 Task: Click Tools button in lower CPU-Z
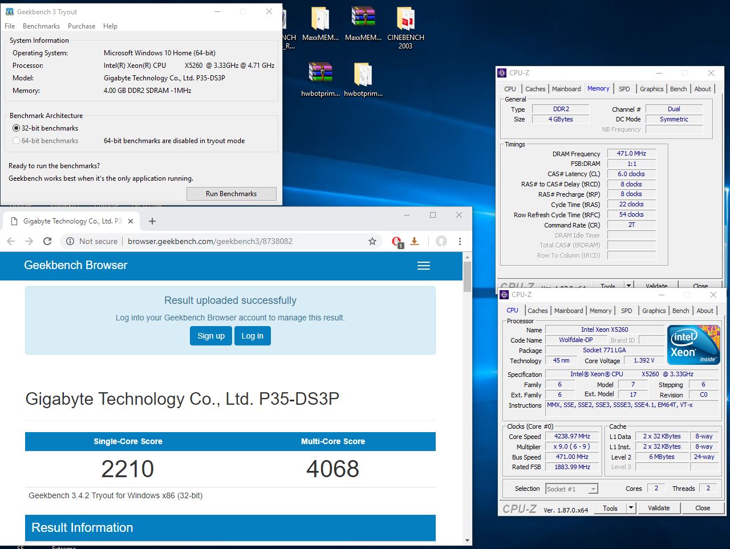coord(610,508)
